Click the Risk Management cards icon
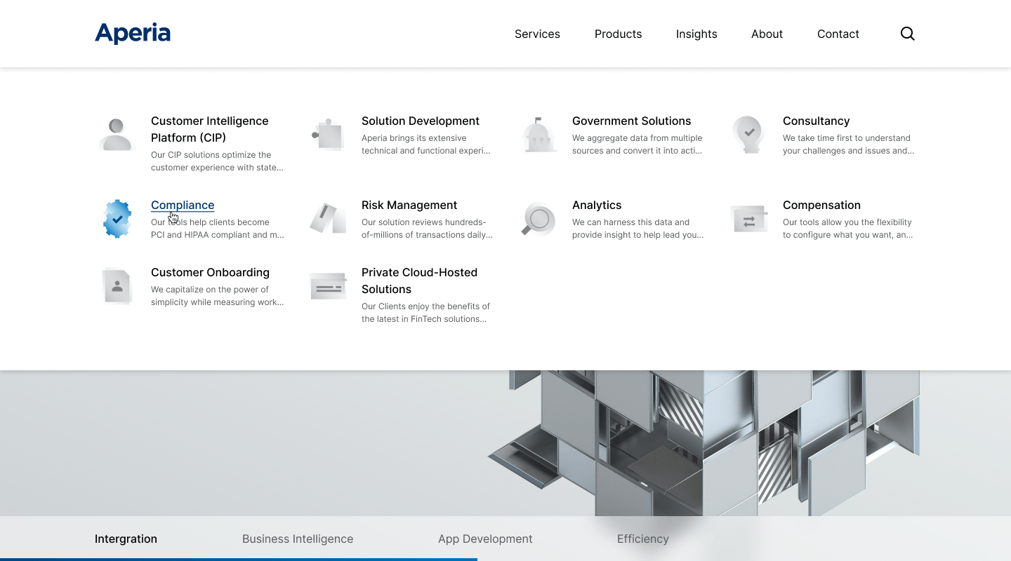This screenshot has width=1011, height=561. click(328, 219)
